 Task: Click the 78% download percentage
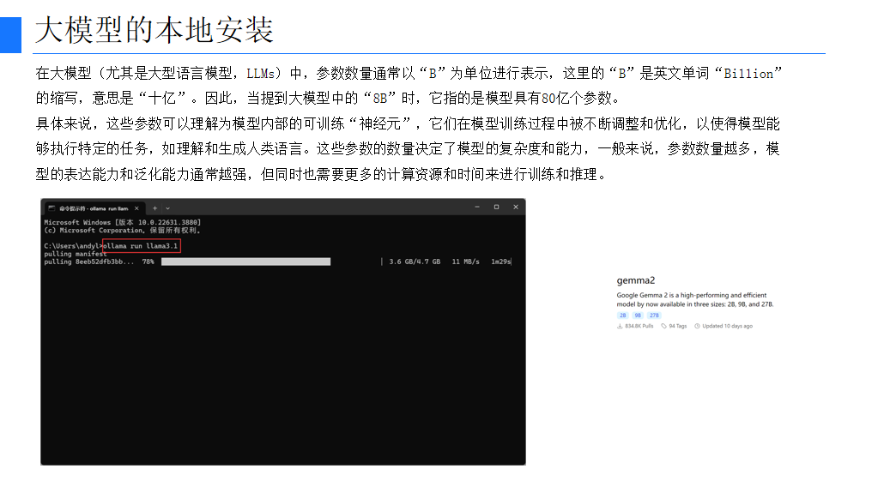tap(148, 262)
